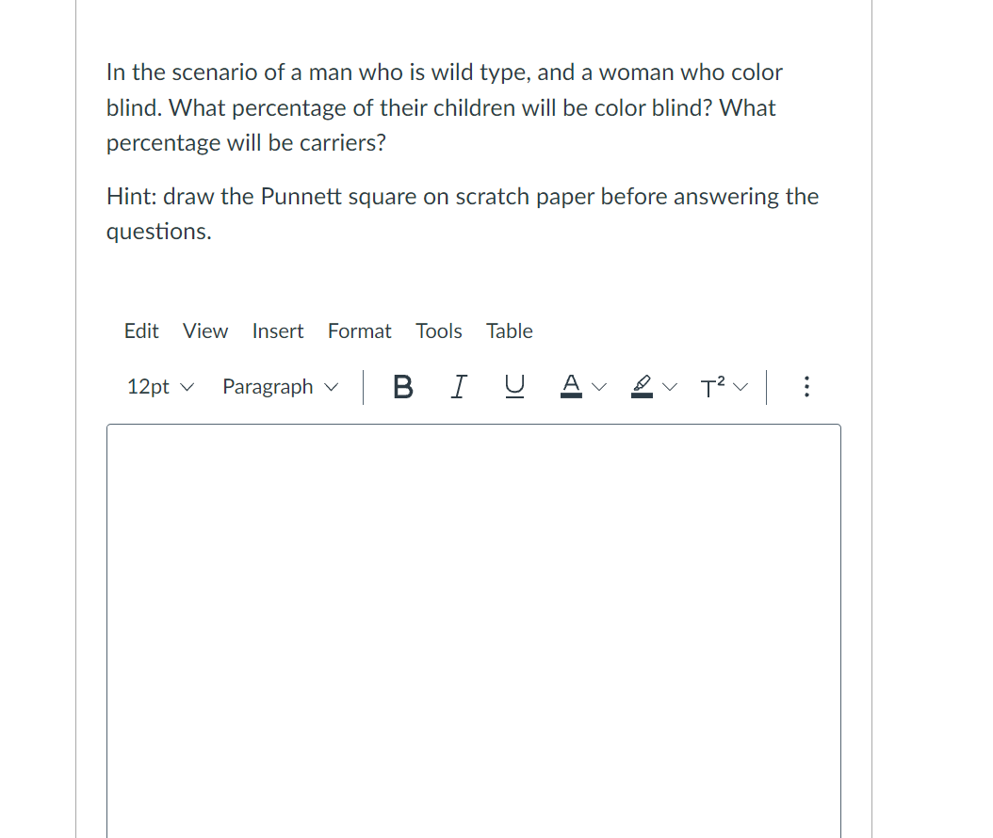The image size is (993, 838).
Task: Open the View menu
Action: click(204, 330)
